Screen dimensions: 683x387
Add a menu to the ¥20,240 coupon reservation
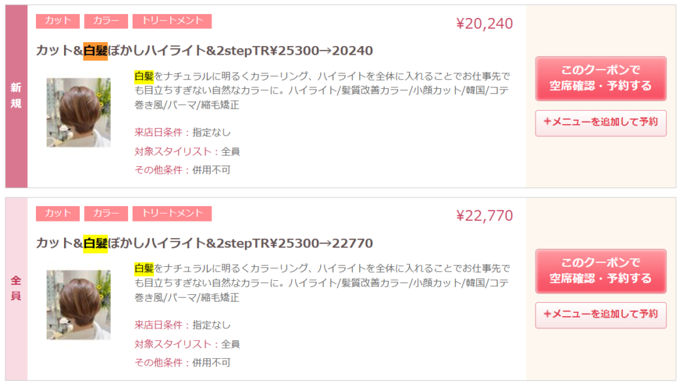(x=600, y=123)
